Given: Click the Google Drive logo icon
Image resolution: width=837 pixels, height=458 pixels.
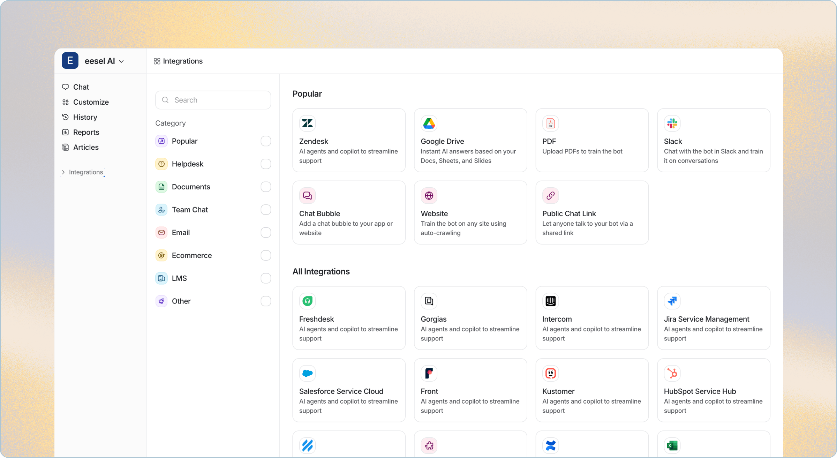Looking at the screenshot, I should click(x=429, y=123).
